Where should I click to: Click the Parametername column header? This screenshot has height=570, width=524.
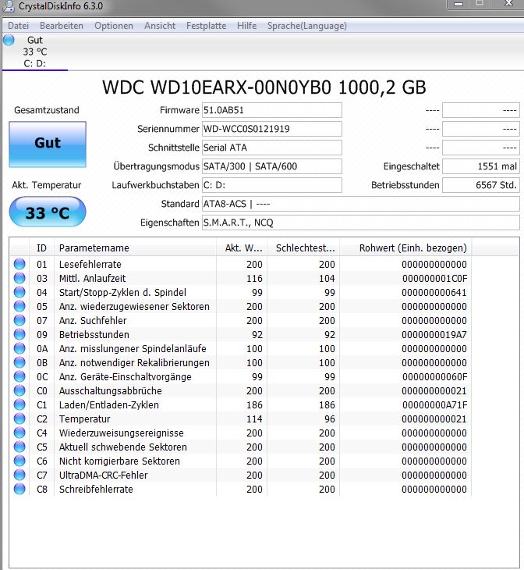pyautogui.click(x=135, y=248)
